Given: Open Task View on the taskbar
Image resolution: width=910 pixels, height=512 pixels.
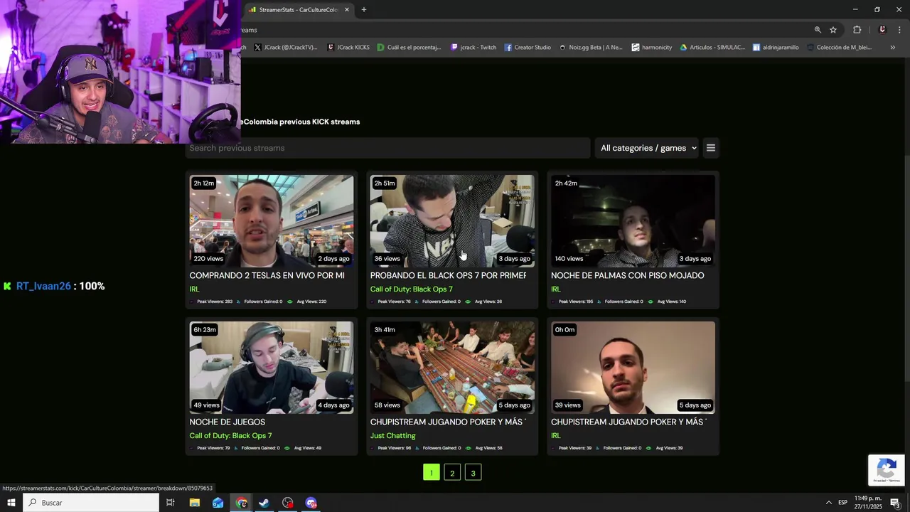Looking at the screenshot, I should (x=171, y=503).
